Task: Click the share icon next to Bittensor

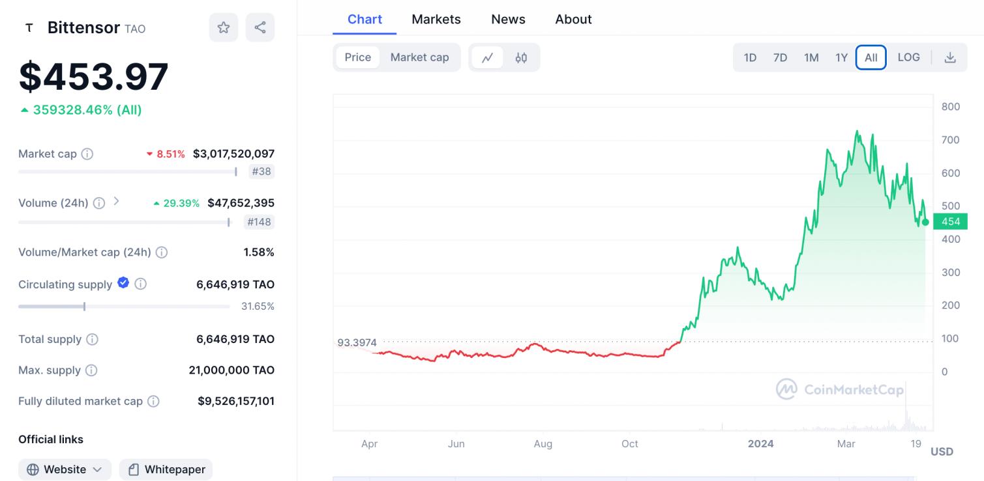Action: coord(260,27)
